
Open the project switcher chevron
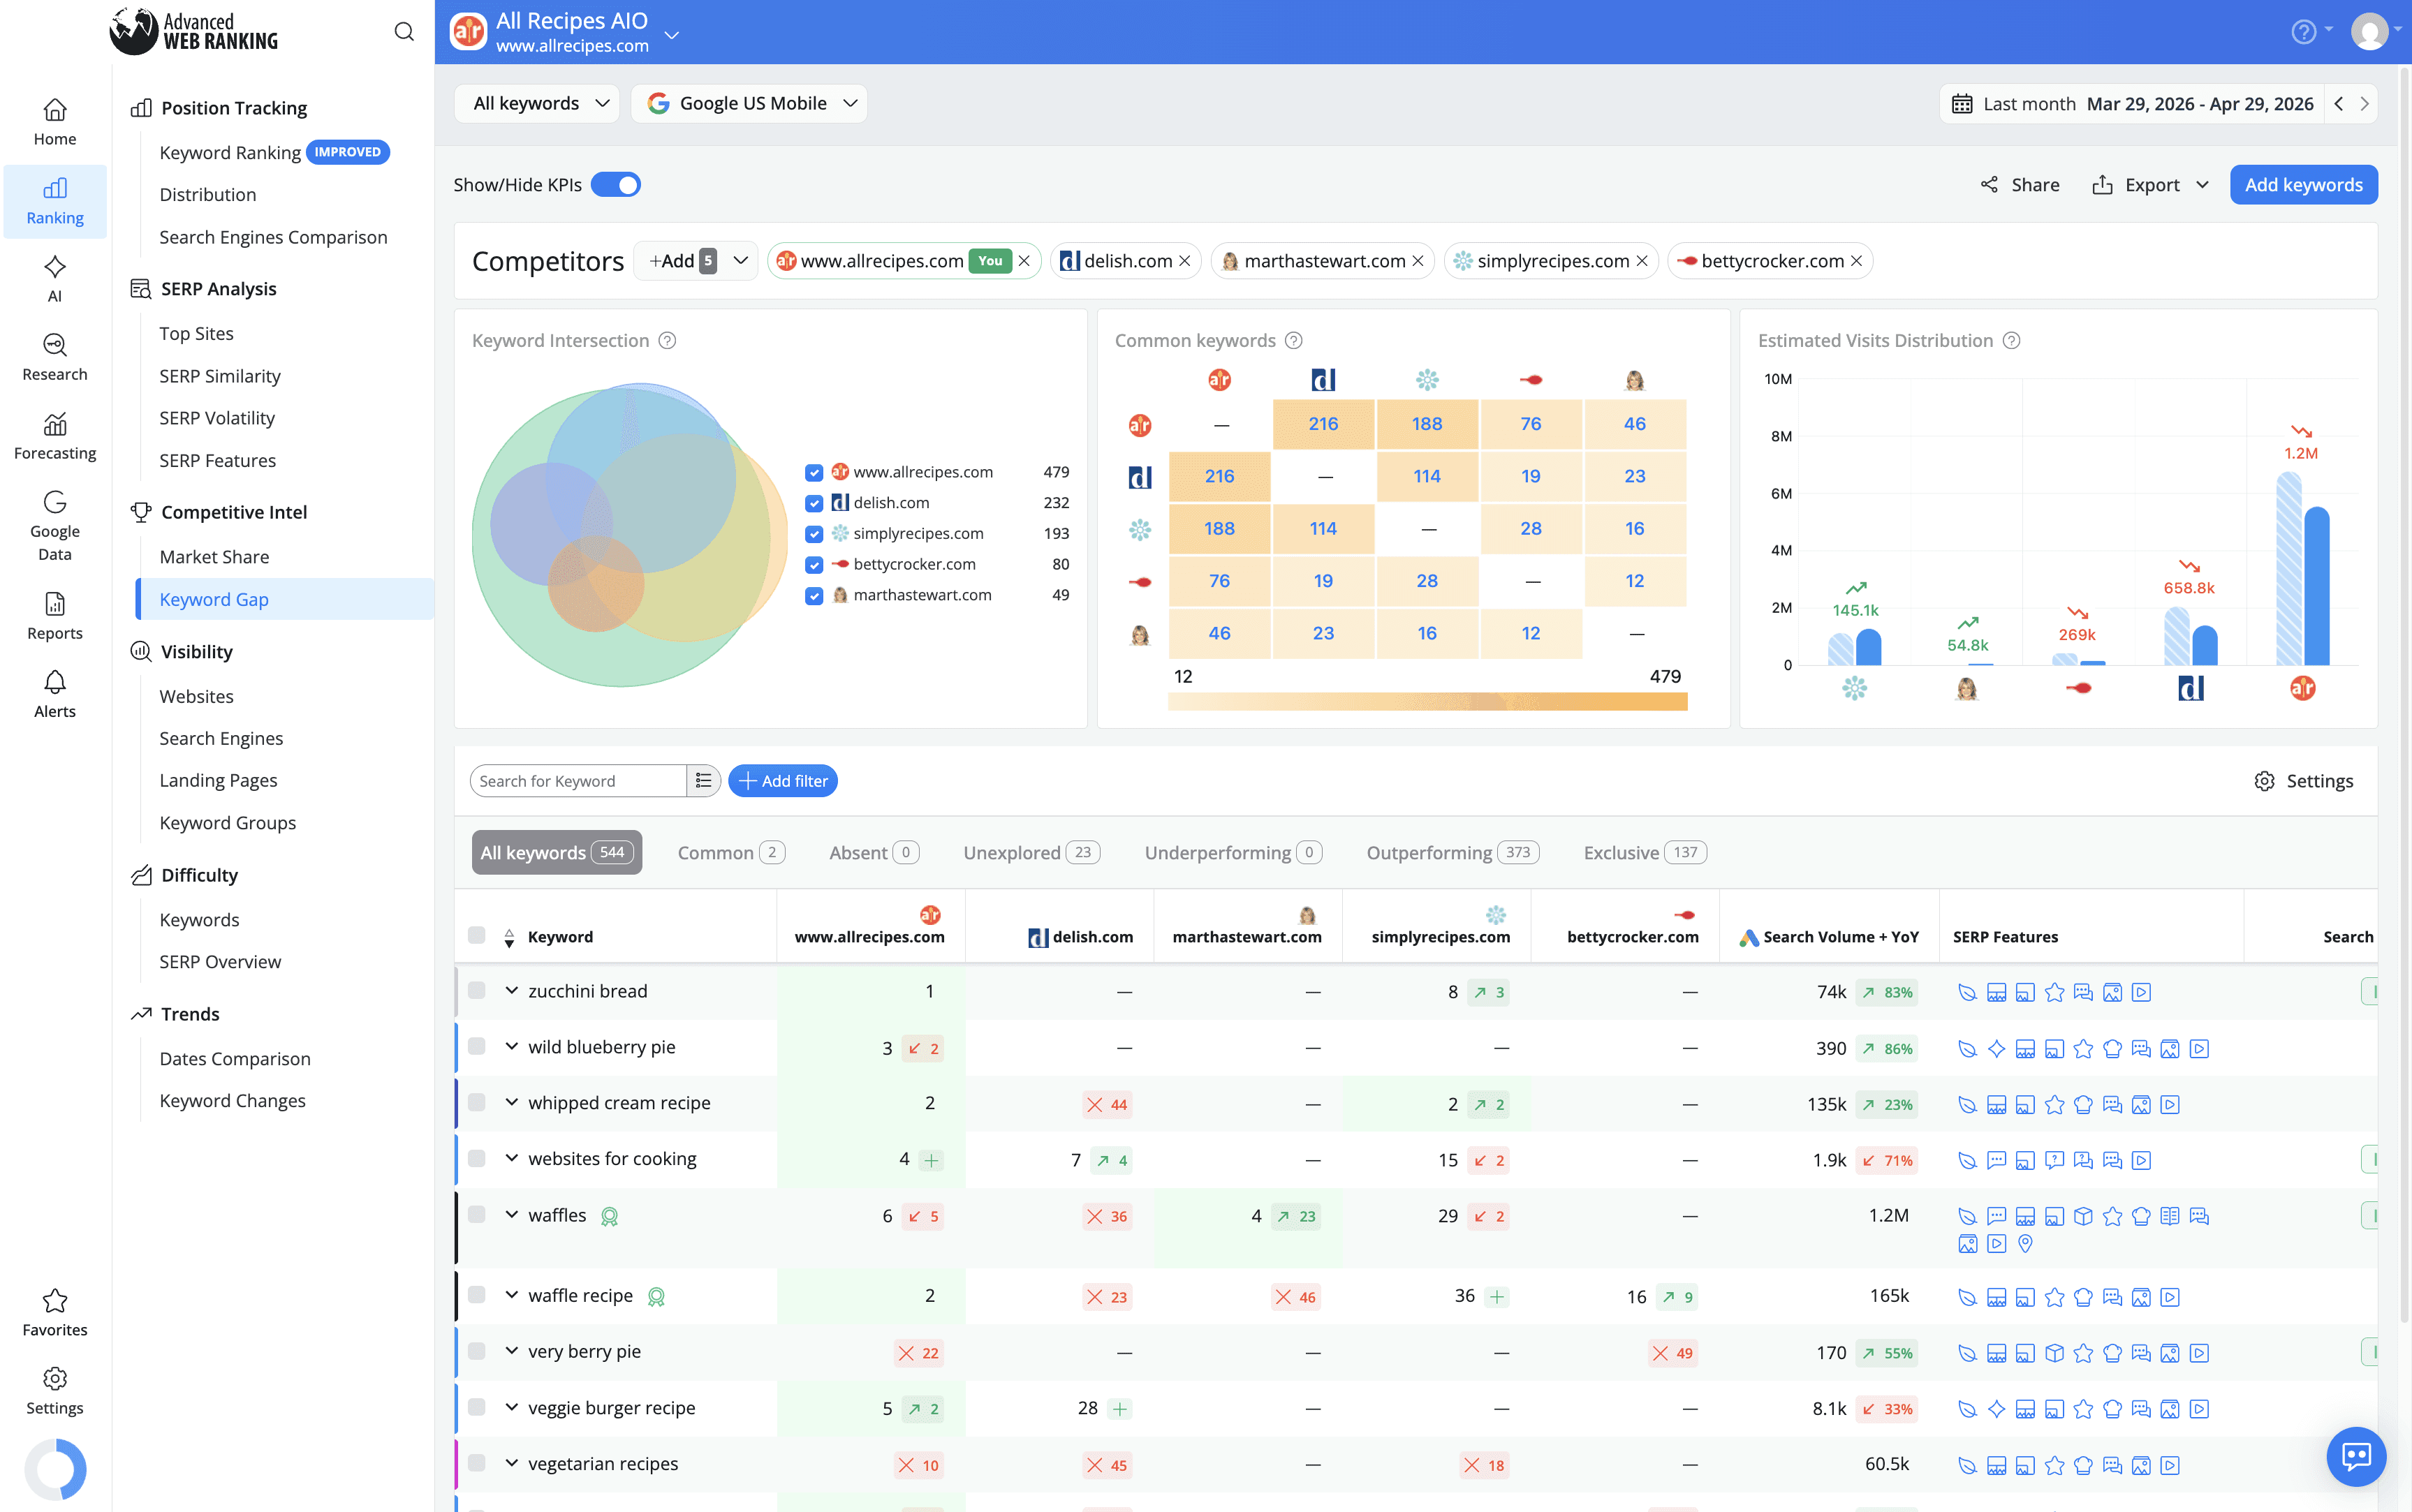(672, 35)
